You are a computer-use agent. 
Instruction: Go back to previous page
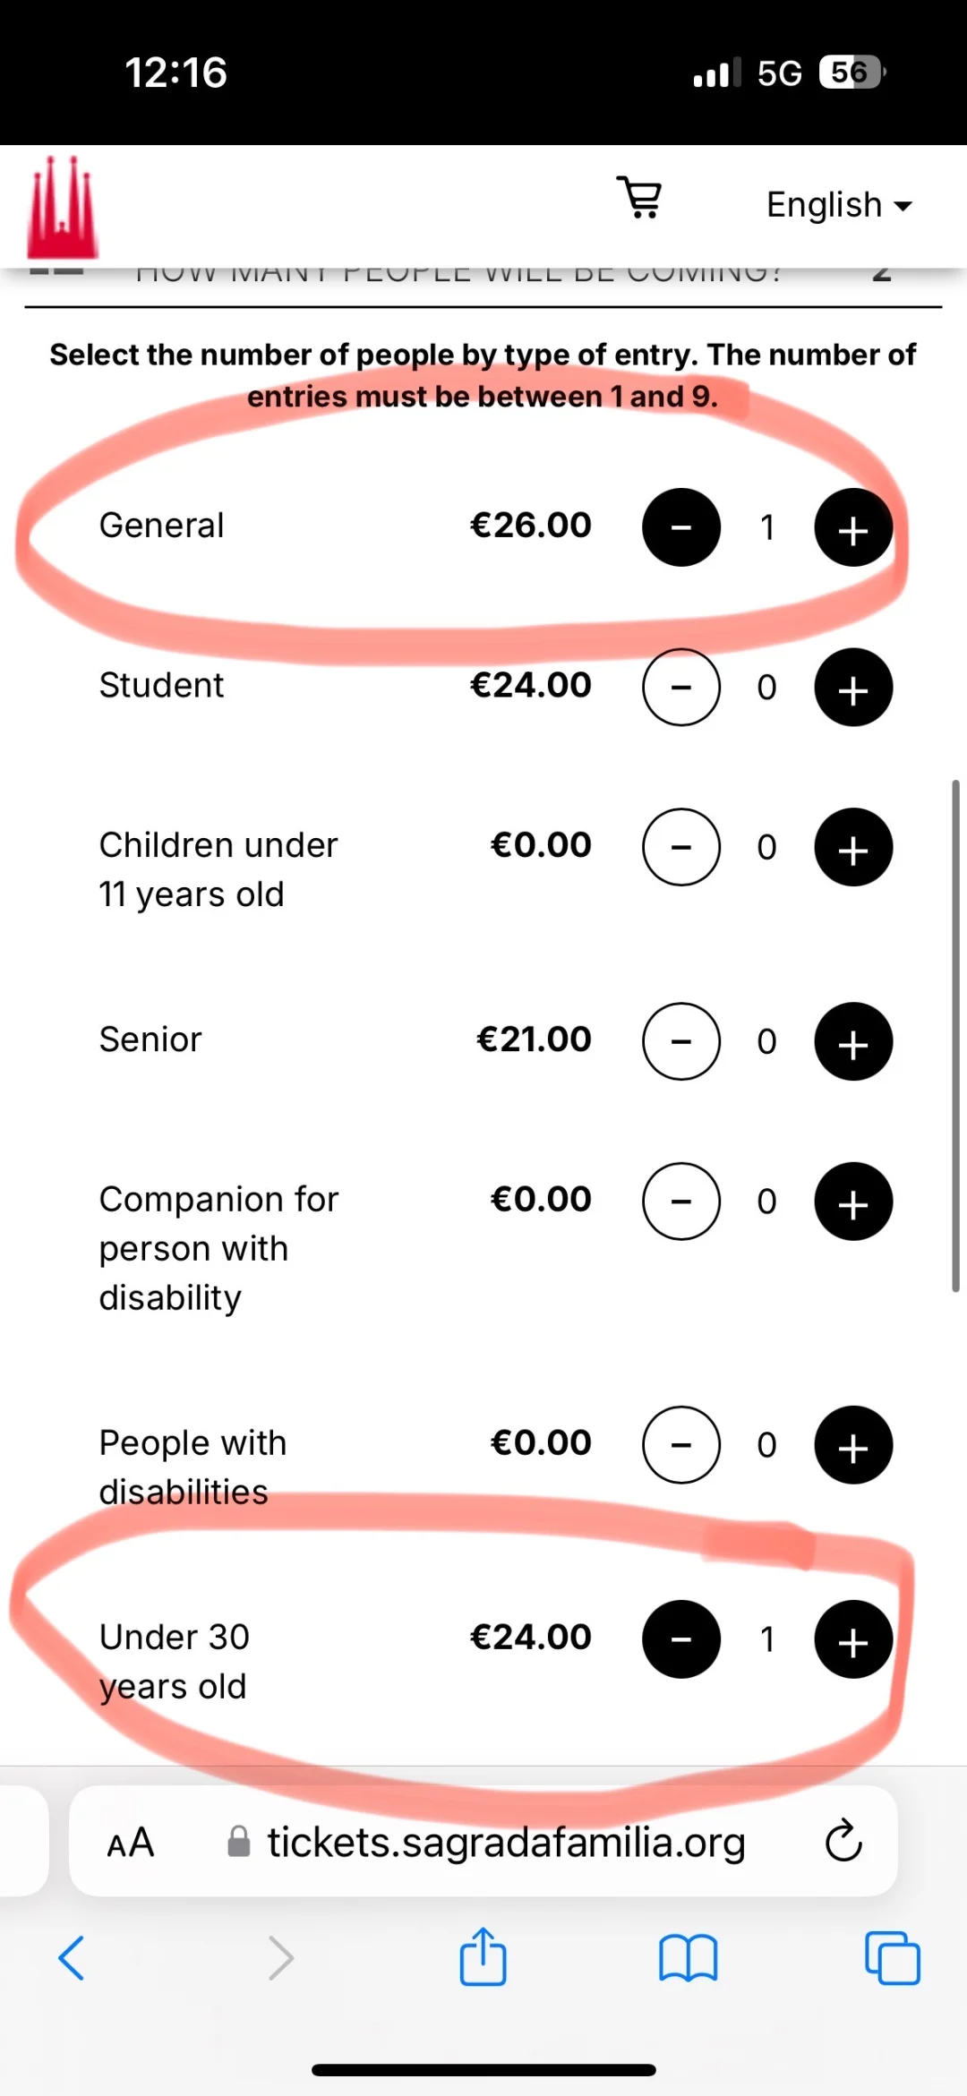pyautogui.click(x=72, y=1958)
